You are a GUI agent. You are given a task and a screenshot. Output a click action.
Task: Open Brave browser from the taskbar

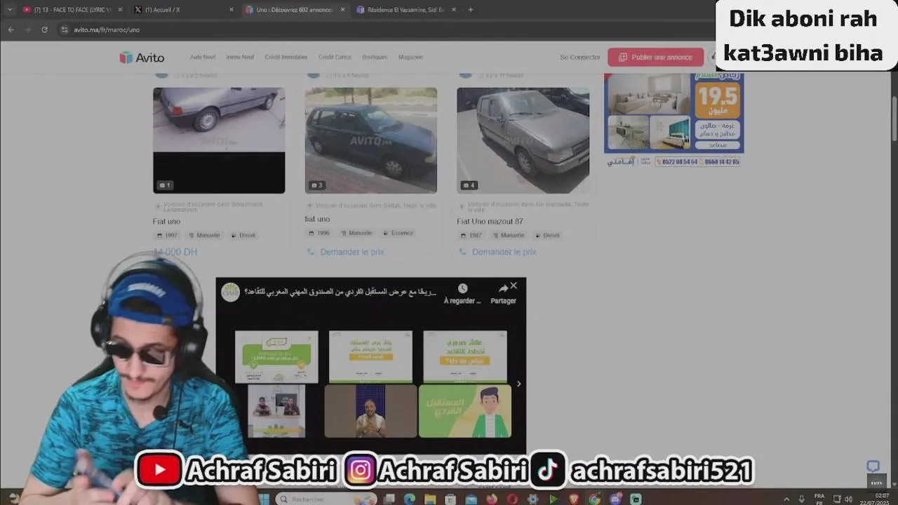pos(574,499)
